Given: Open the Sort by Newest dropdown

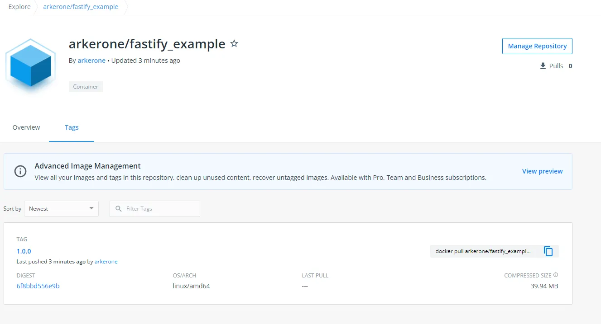Looking at the screenshot, I should click(61, 208).
